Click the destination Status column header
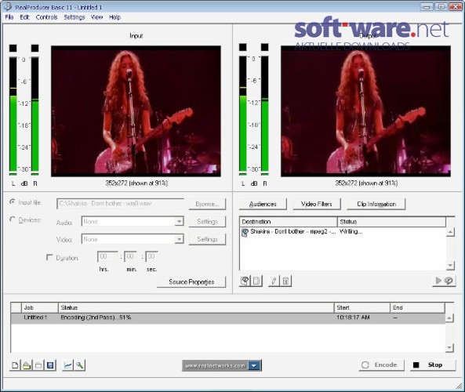 point(391,222)
